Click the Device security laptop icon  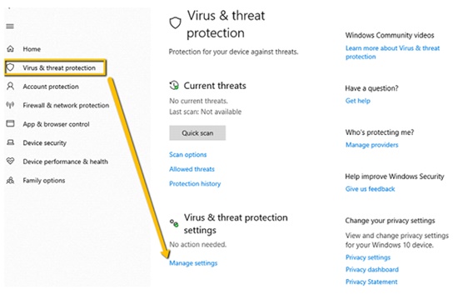[10, 142]
